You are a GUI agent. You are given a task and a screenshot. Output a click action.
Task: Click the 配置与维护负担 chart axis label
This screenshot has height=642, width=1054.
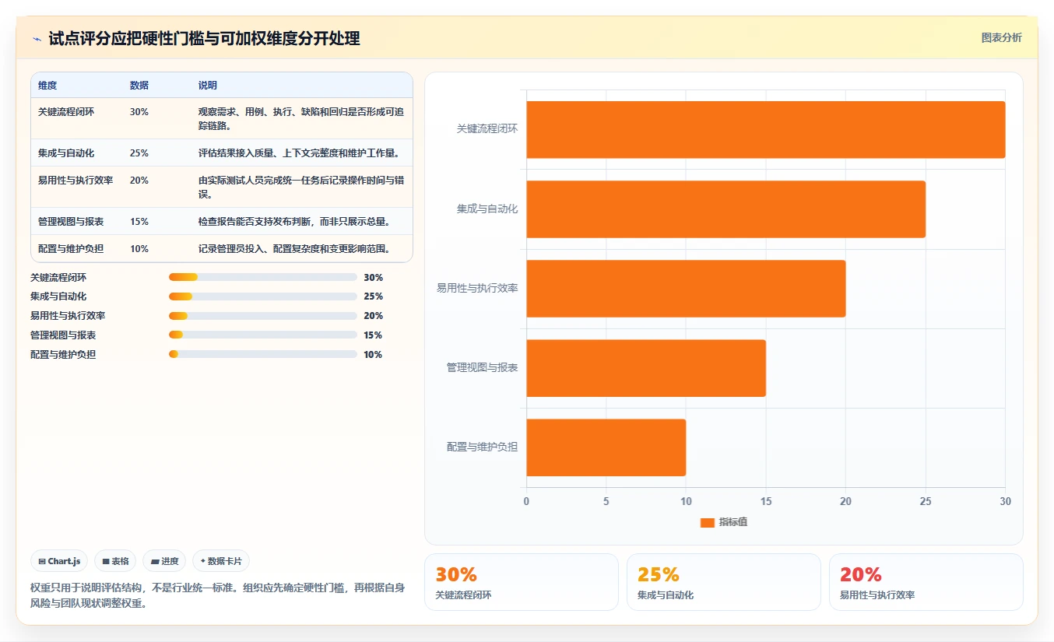(x=483, y=447)
